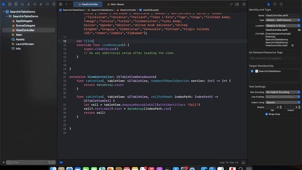Go forward in editor history
This screenshot has height=170, width=302.
click(x=70, y=4)
